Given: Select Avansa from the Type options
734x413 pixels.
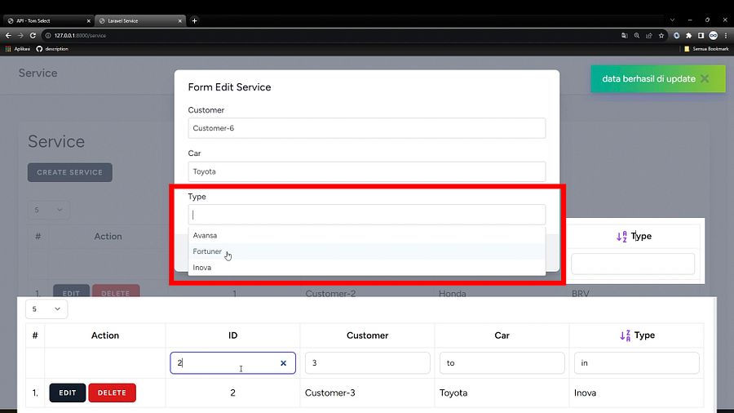Looking at the screenshot, I should (x=366, y=236).
